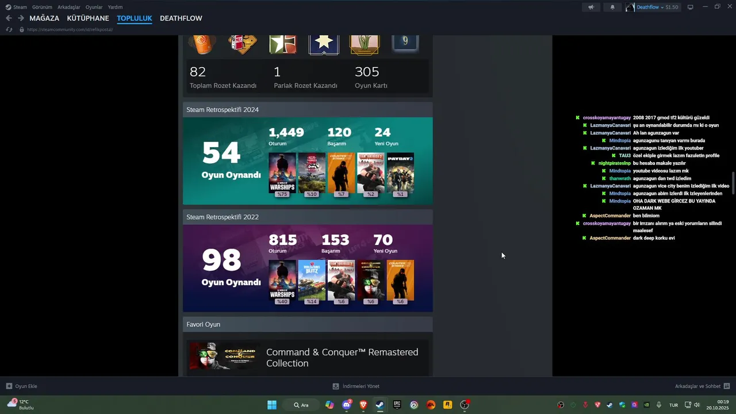Viewport: 736px width, 414px height.
Task: Reload the page with the refresh icon
Action: point(9,29)
